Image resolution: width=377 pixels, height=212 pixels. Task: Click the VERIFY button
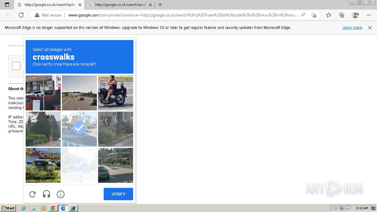tap(118, 194)
